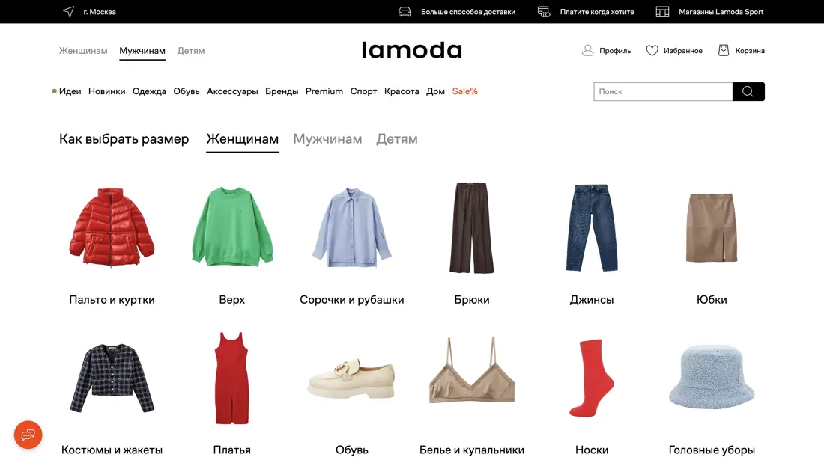Choose the green sweatshirt Верх thumbnail
This screenshot has height=463, width=824.
pyautogui.click(x=231, y=227)
